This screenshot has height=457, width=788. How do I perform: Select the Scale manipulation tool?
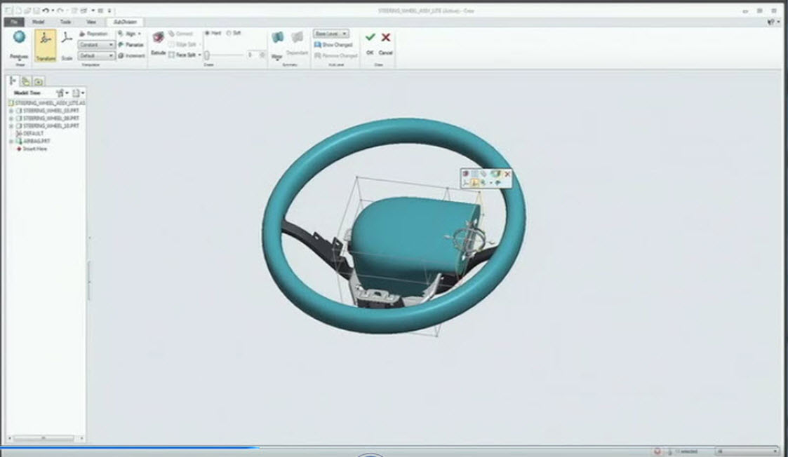(67, 46)
